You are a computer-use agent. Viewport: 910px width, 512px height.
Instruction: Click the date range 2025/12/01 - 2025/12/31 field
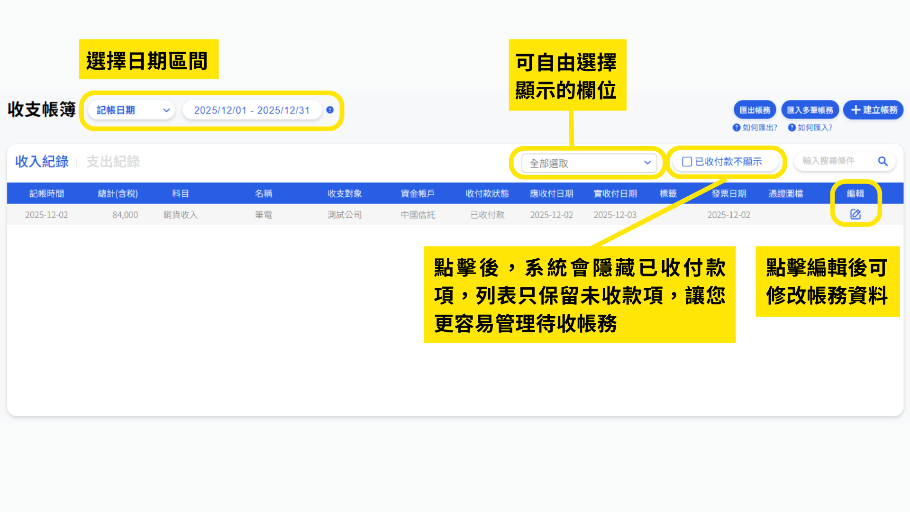252,110
